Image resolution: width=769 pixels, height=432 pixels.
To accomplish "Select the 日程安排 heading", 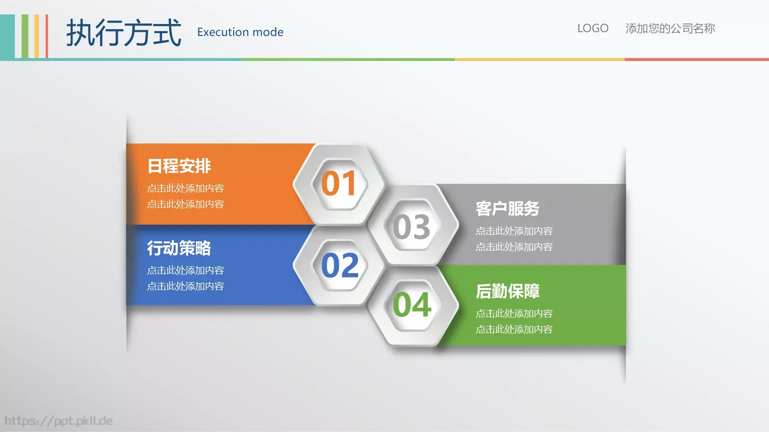I will [x=179, y=166].
